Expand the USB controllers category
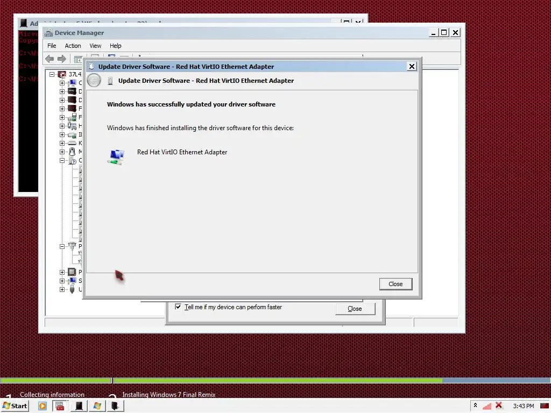The width and height of the screenshot is (551, 413). [x=62, y=289]
